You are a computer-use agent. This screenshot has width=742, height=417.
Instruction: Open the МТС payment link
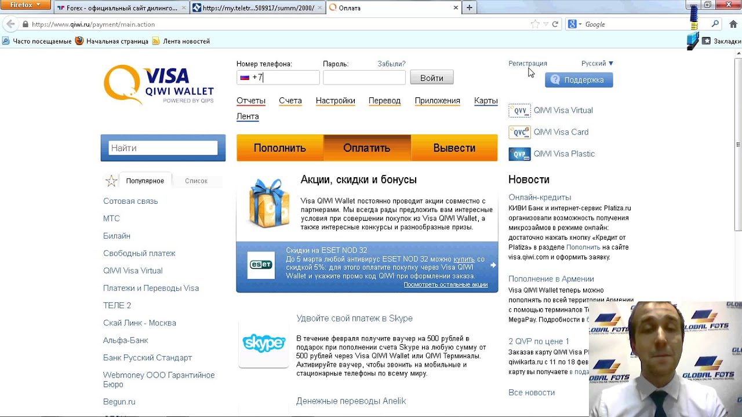tap(111, 218)
